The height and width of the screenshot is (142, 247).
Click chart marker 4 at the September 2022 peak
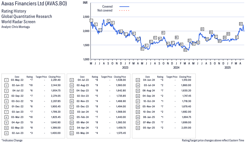108,21
